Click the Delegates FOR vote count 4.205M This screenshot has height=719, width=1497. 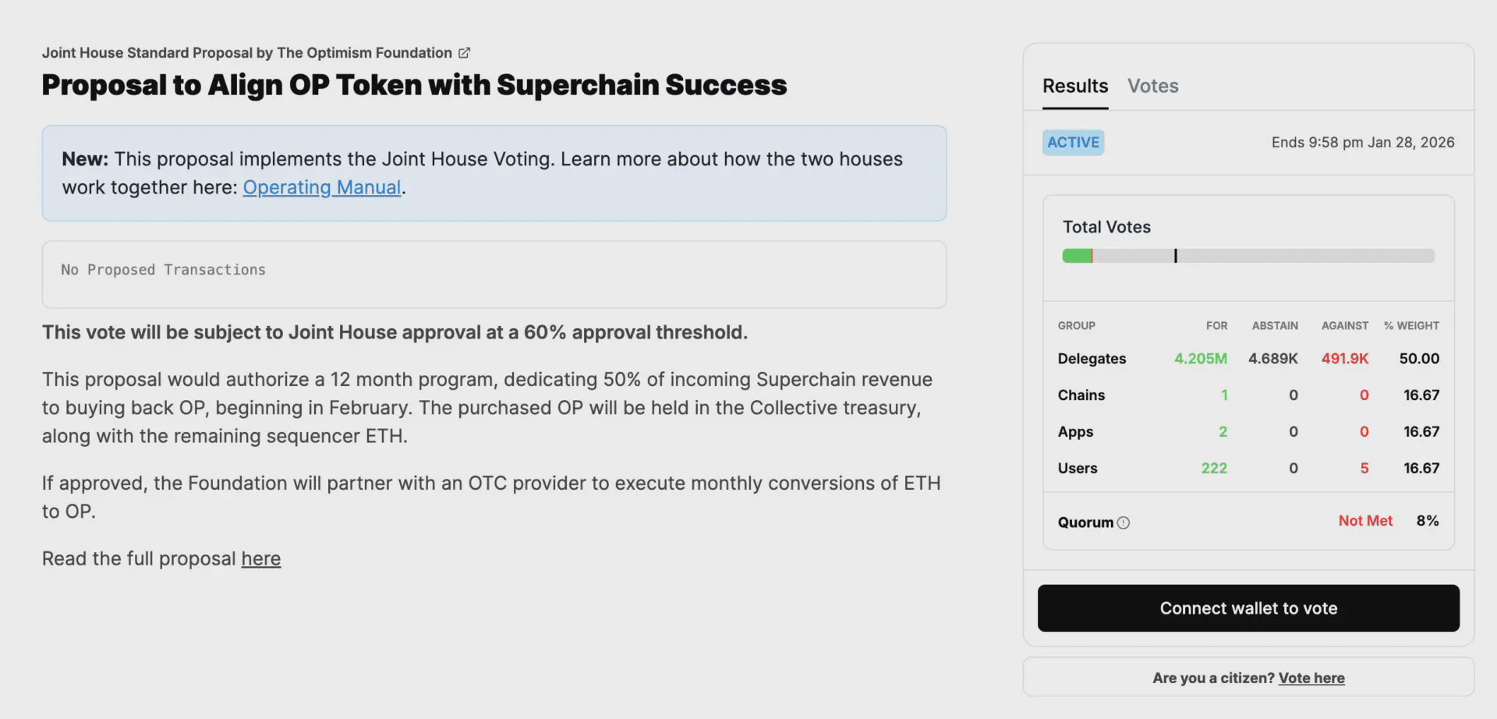1200,359
